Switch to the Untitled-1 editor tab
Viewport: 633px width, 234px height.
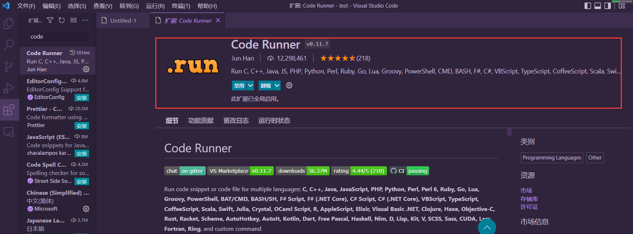(123, 21)
